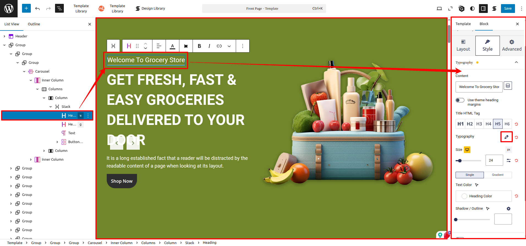The image size is (526, 246).
Task: Click the WordPress logo icon
Action: (x=9, y=9)
